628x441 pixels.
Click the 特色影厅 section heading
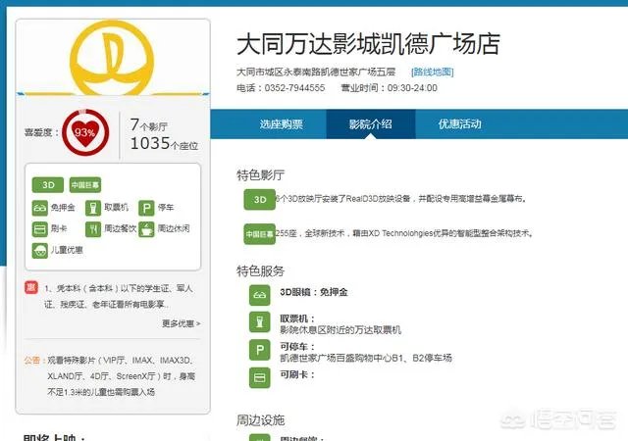click(x=260, y=175)
